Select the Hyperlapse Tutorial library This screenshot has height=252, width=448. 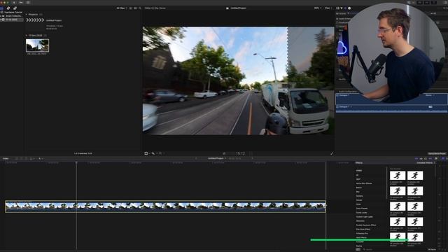coord(13,13)
